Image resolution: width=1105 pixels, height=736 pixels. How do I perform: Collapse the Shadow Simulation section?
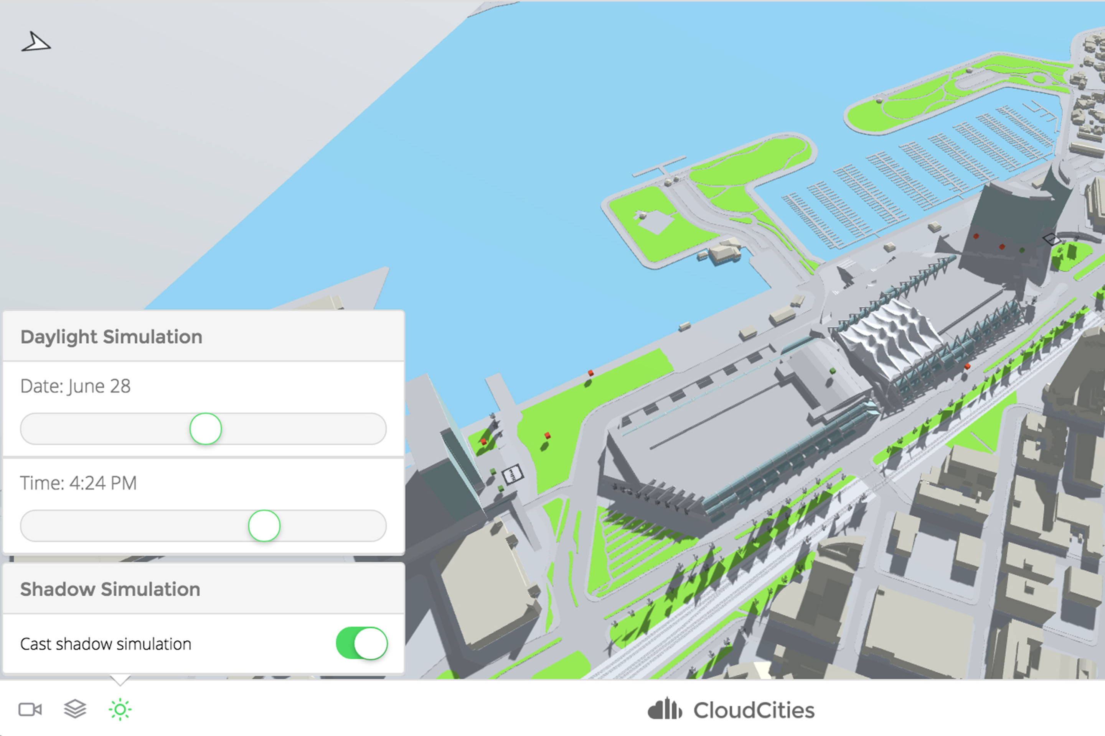110,589
